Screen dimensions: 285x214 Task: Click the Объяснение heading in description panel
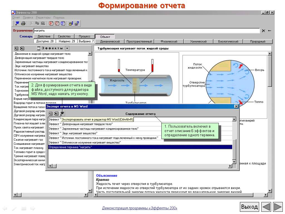[107, 176]
